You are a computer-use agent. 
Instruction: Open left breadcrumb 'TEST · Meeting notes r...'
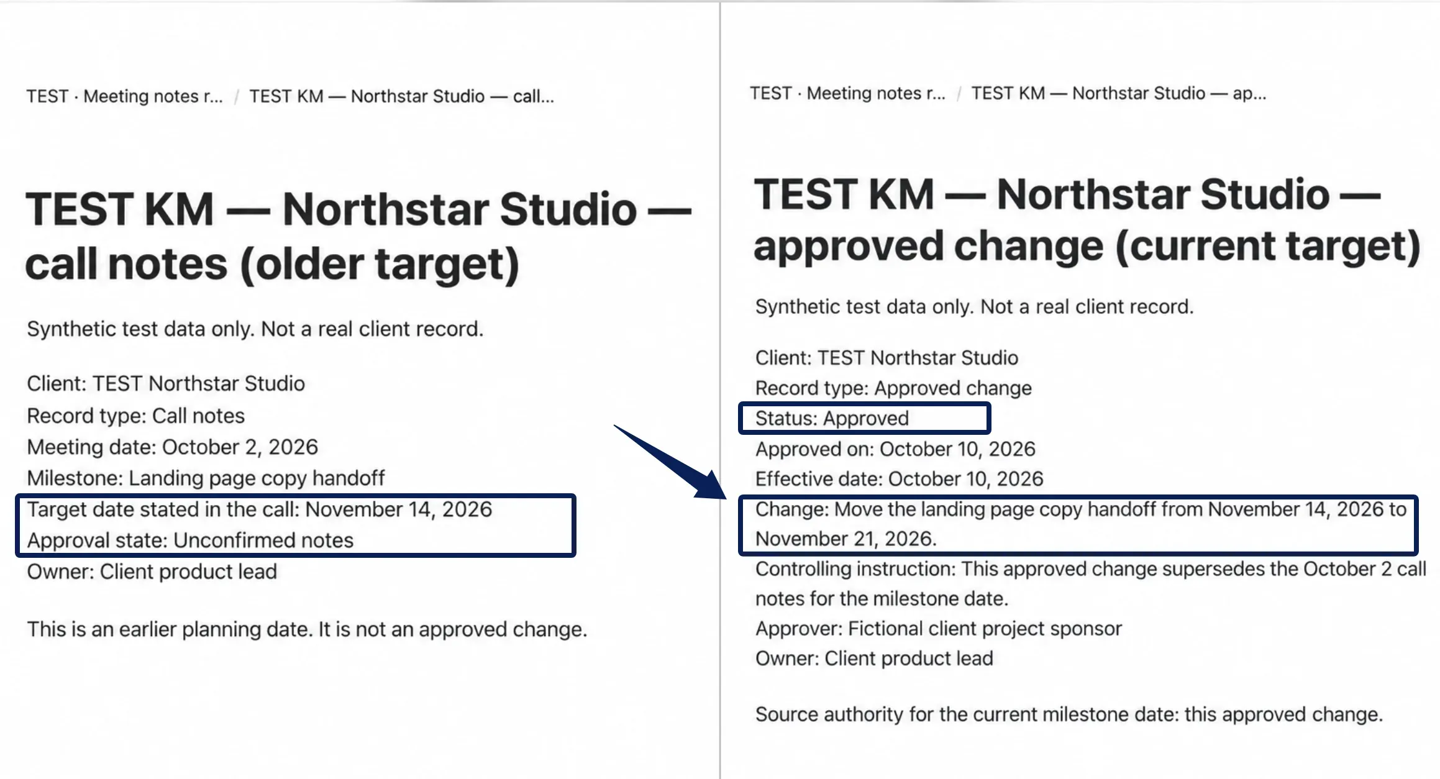click(x=124, y=96)
